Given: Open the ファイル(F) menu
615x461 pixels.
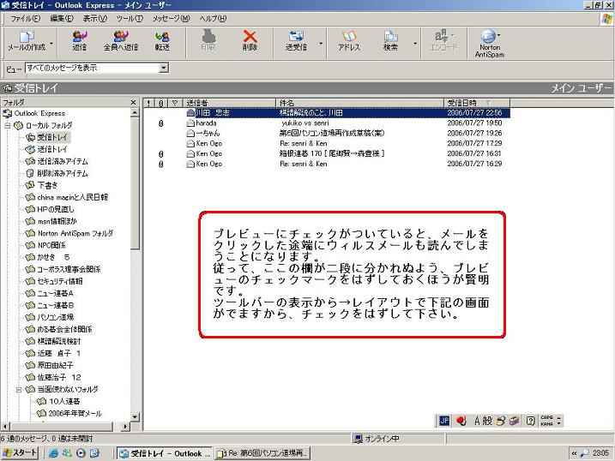Looking at the screenshot, I should coord(25,18).
